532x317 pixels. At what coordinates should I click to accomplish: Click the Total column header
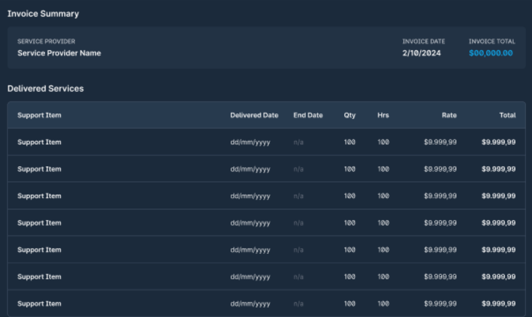[507, 115]
